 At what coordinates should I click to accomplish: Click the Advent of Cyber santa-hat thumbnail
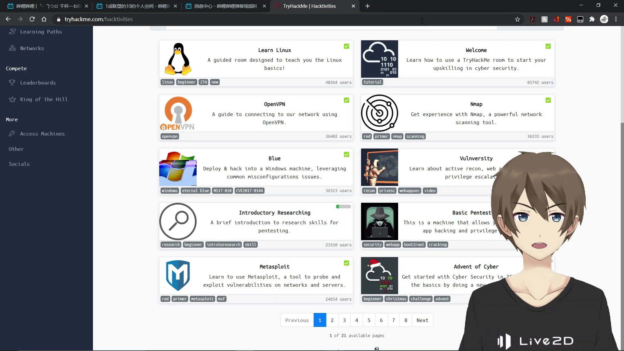click(x=380, y=276)
